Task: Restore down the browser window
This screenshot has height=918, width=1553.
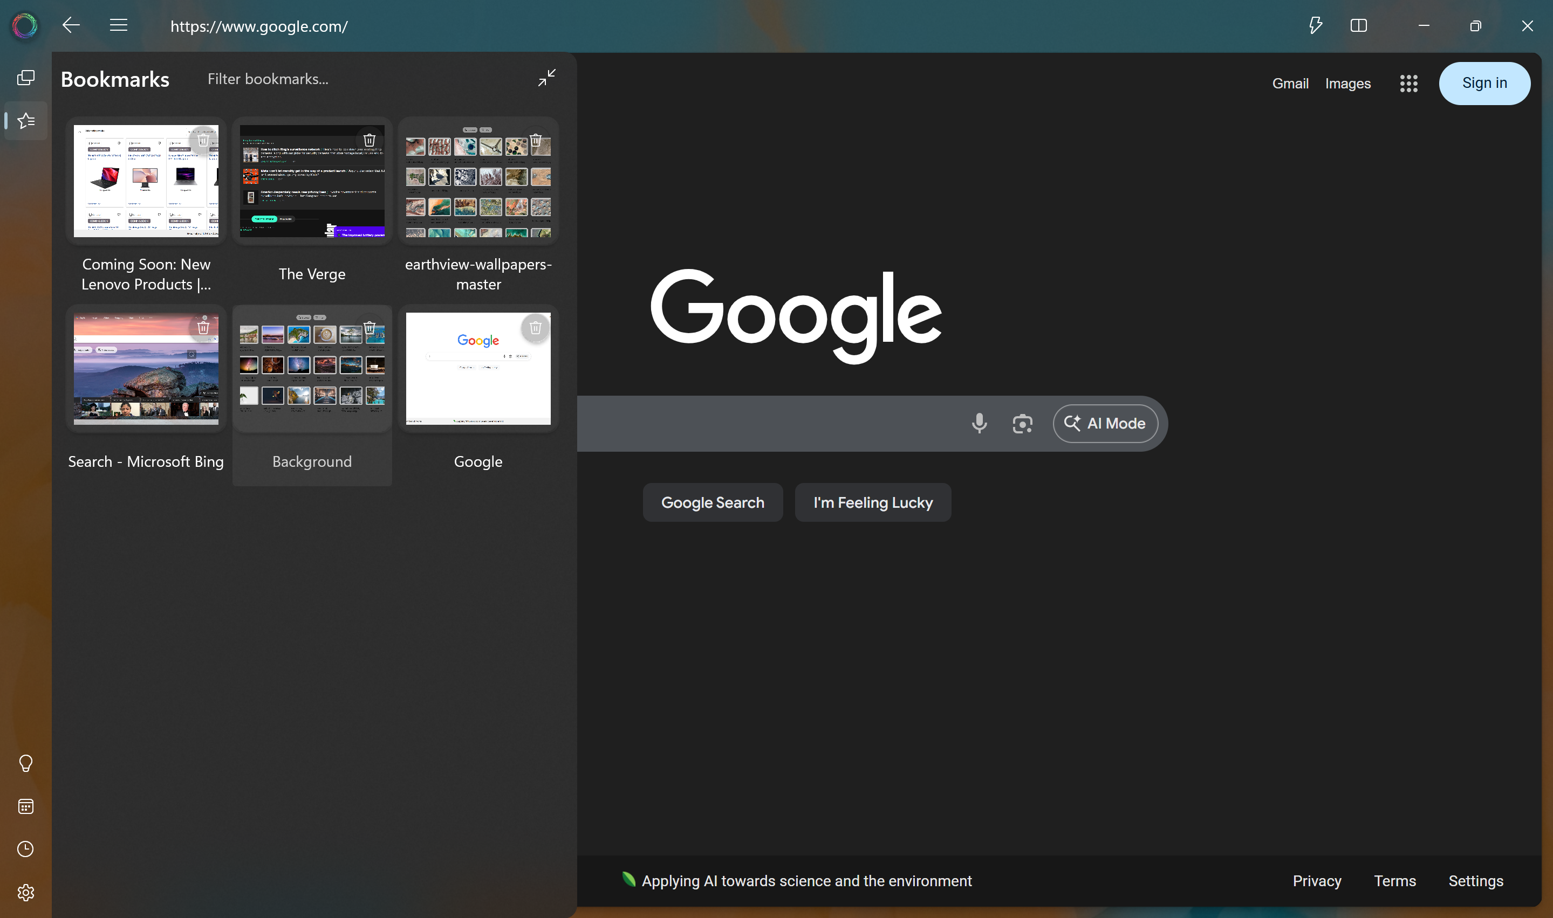Action: (x=1475, y=25)
